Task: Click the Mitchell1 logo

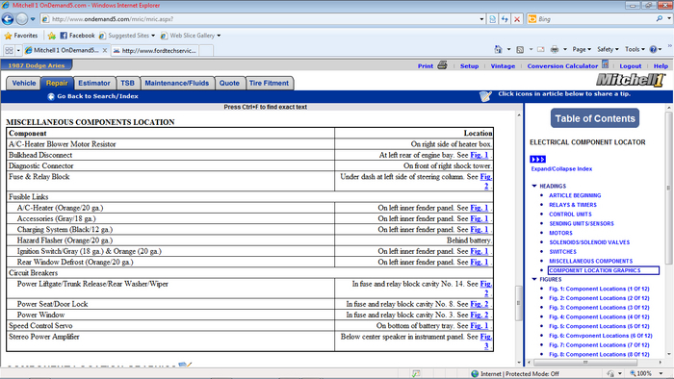Action: (631, 80)
